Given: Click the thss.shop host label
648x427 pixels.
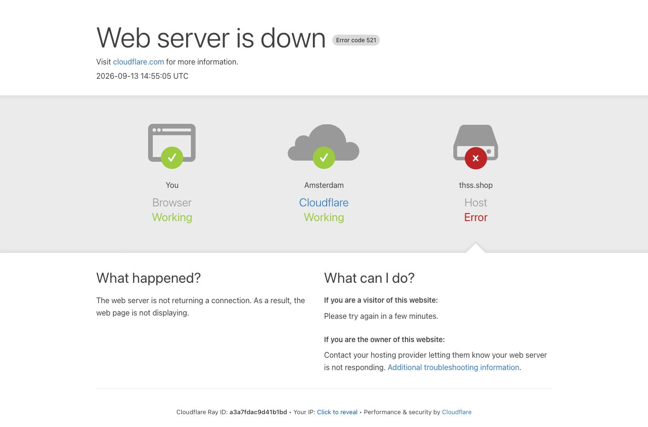Looking at the screenshot, I should tap(476, 185).
